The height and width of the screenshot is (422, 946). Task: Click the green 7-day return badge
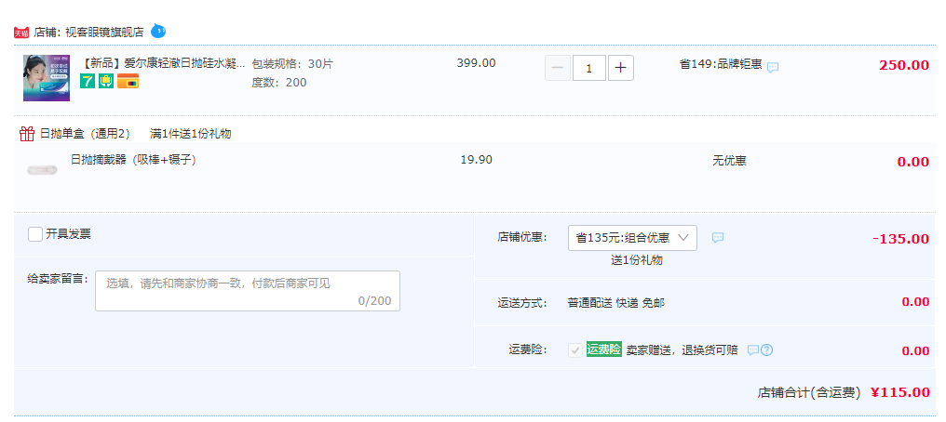tap(88, 81)
